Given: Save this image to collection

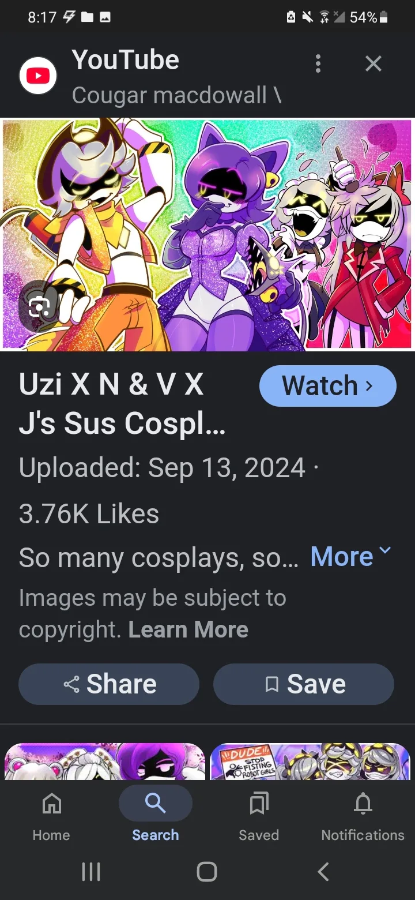Looking at the screenshot, I should pos(304,684).
